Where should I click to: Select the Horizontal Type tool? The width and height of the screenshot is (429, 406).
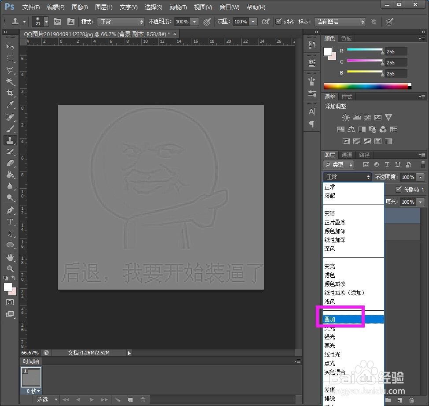pyautogui.click(x=10, y=221)
